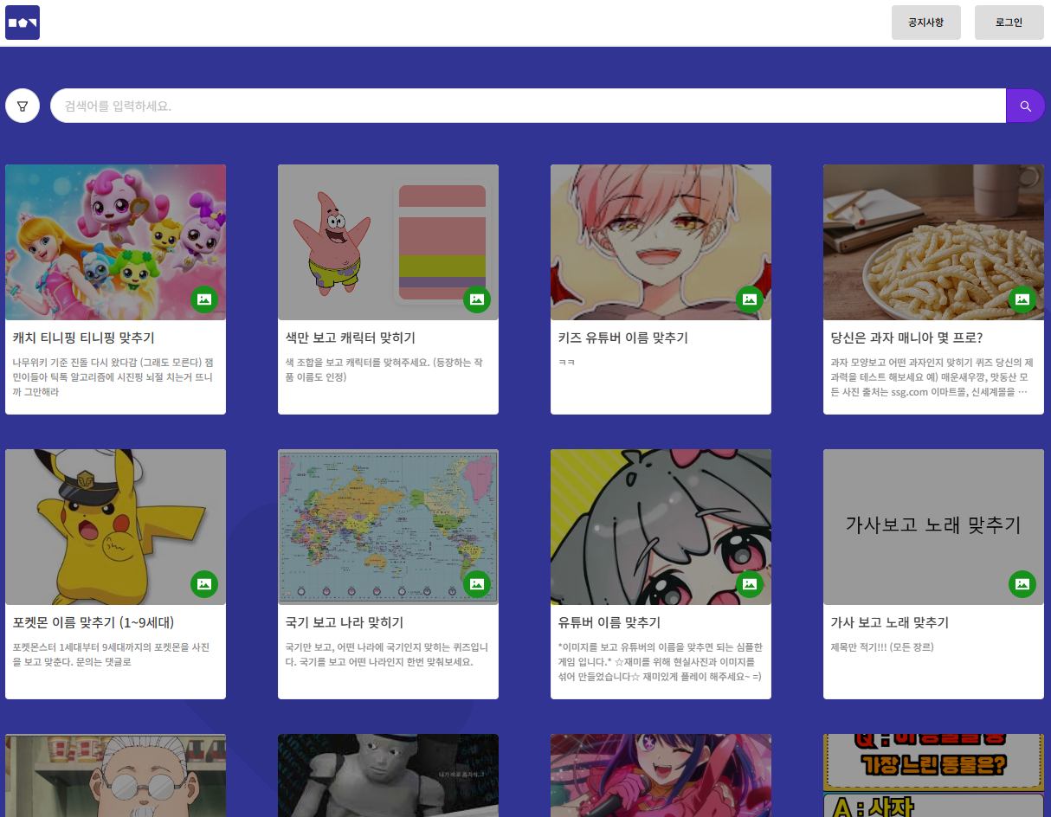Click the image icon on 키즈 유튜버 card
Image resolution: width=1051 pixels, height=817 pixels.
pos(750,299)
